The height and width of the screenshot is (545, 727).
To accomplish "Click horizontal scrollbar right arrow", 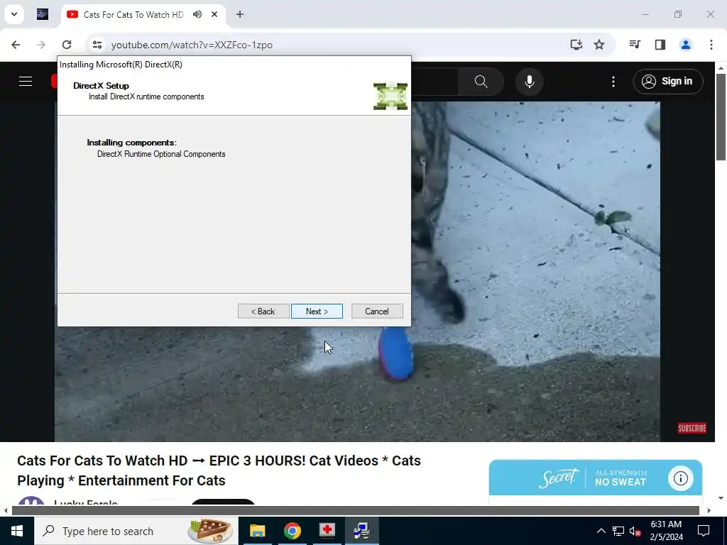I will [709, 510].
